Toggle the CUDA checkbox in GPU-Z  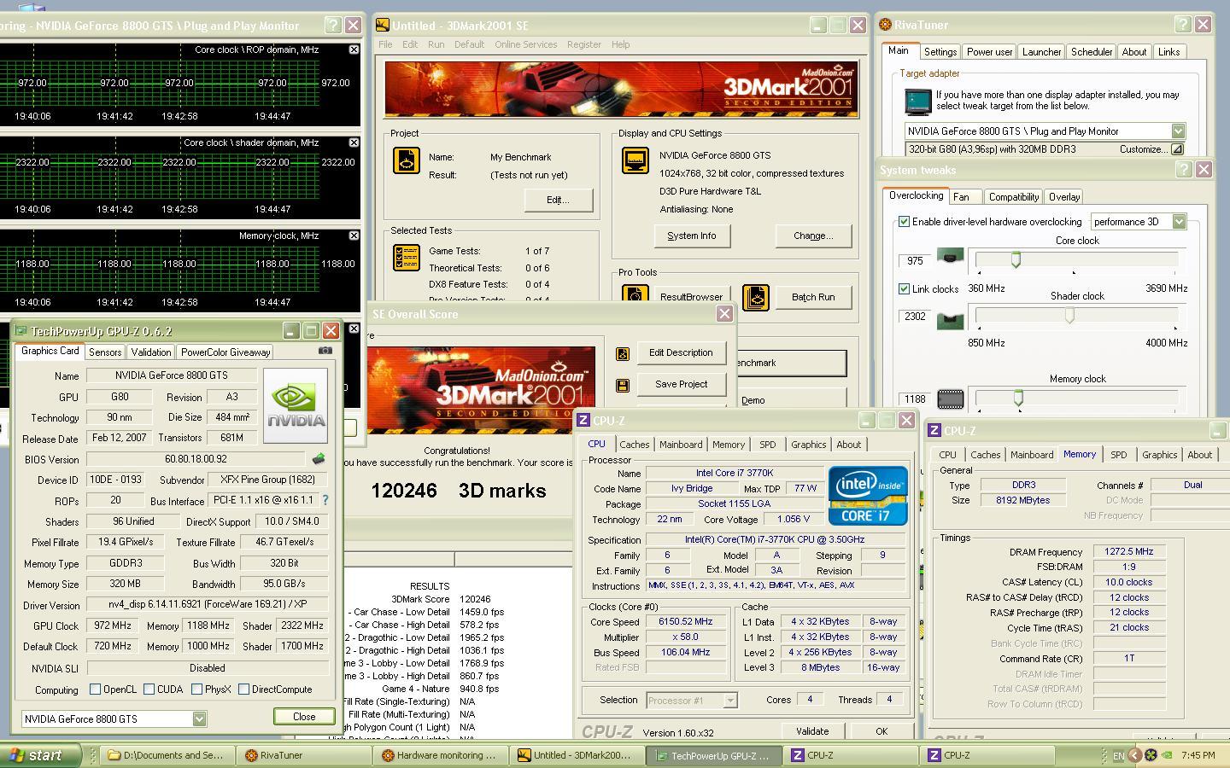[x=149, y=689]
